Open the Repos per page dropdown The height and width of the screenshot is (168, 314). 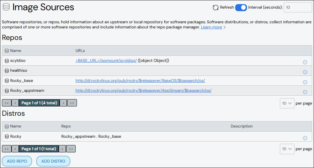(287, 103)
